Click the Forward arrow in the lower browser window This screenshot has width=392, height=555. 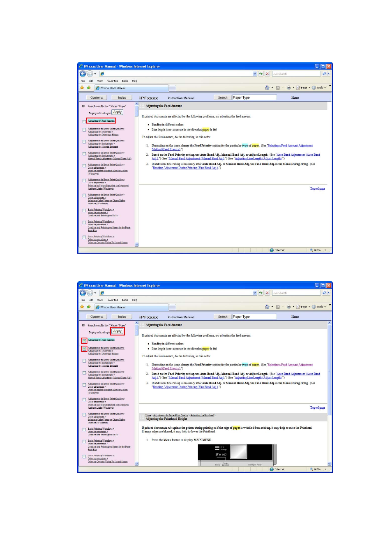pyautogui.click(x=90, y=293)
